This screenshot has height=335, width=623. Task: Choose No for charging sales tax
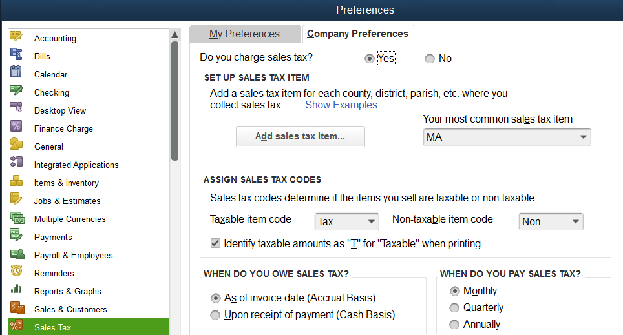pyautogui.click(x=430, y=59)
